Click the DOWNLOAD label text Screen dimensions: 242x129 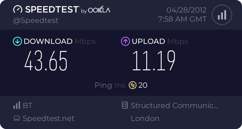tap(48, 41)
